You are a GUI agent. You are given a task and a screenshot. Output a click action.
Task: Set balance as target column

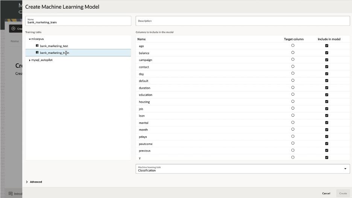click(x=293, y=53)
